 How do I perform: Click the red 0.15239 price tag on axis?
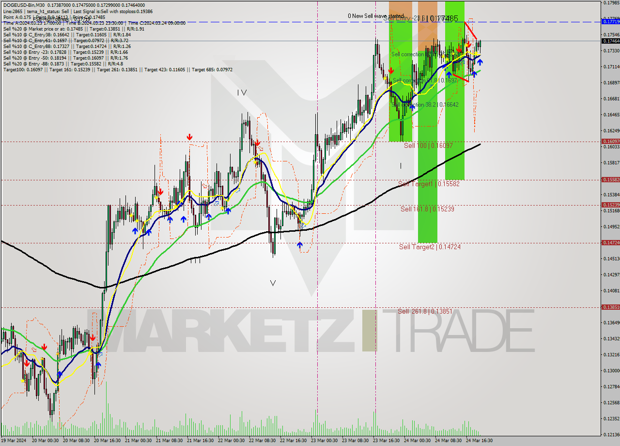[610, 205]
